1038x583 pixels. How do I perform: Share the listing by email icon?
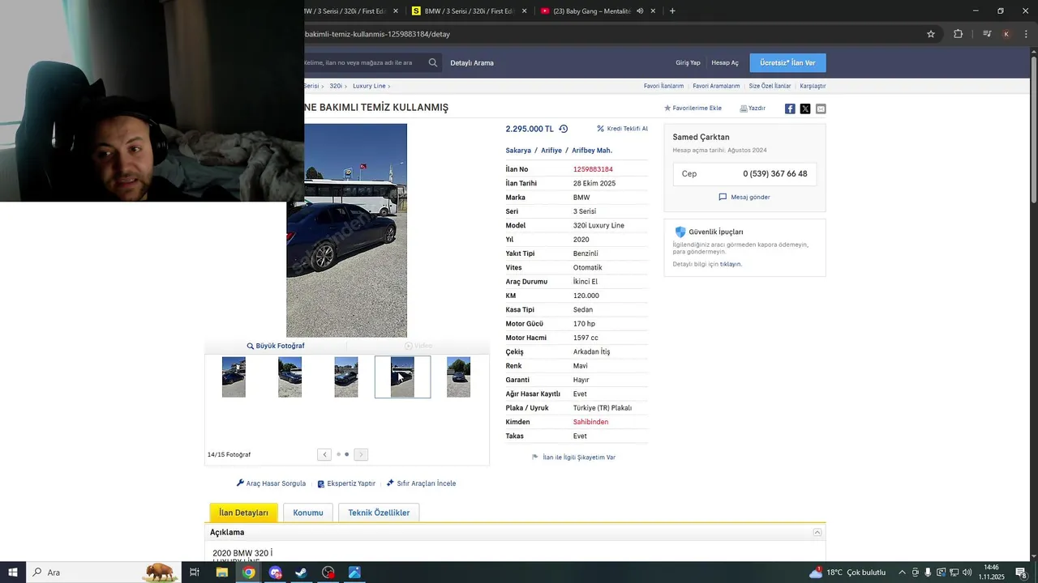pos(821,109)
